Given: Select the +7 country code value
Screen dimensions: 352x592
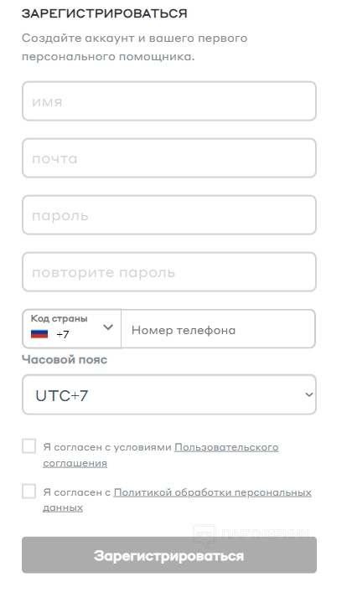Looking at the screenshot, I should click(63, 334).
